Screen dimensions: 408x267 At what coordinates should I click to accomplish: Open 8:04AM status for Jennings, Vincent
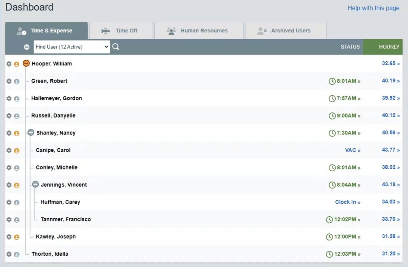pos(345,185)
